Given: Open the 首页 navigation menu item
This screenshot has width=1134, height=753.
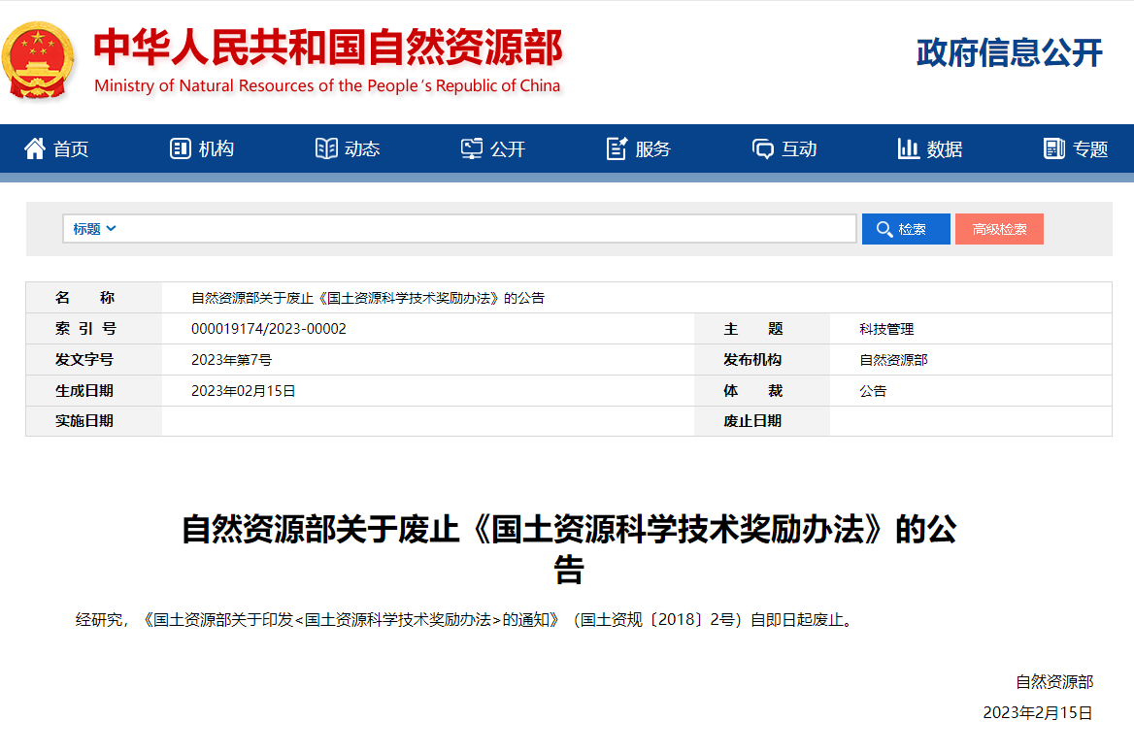Looking at the screenshot, I should (70, 148).
